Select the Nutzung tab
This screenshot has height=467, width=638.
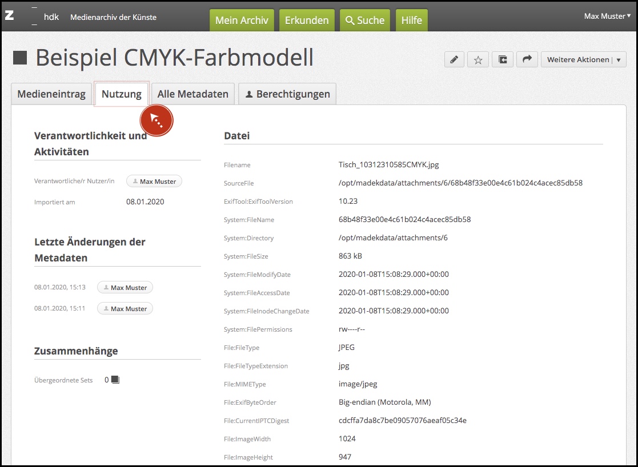(x=121, y=94)
